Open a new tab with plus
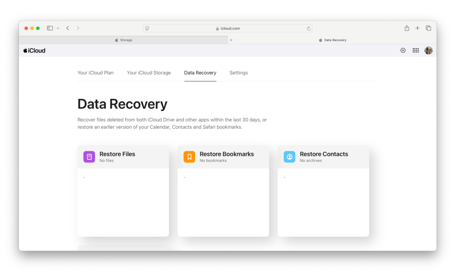Viewport: 454px width, 277px height. (417, 28)
